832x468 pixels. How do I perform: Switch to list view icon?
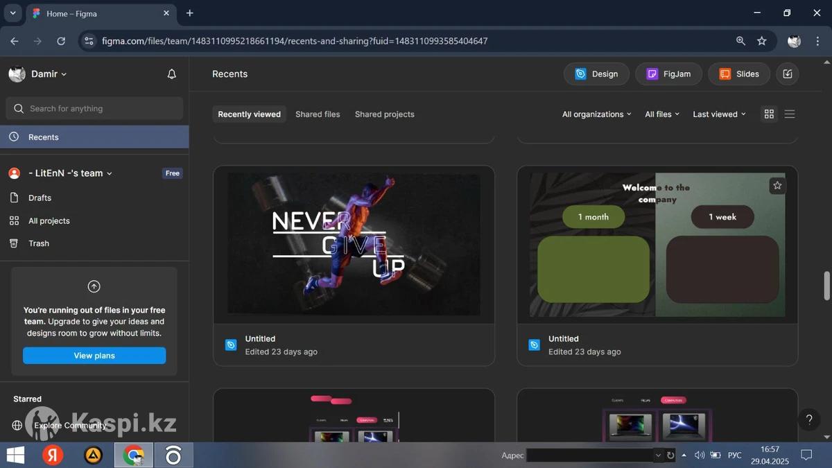[x=790, y=114]
